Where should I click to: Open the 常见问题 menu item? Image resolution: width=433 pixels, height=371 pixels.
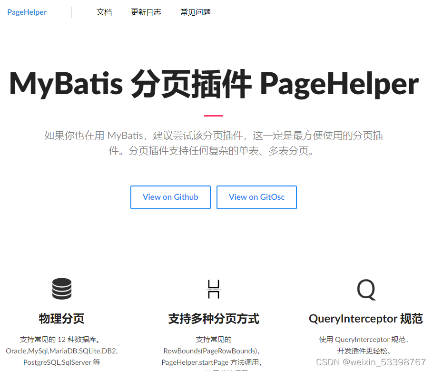(195, 12)
